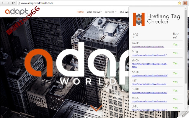Open the Our Wo... menu item
Screen dimensions: 189x118
124,12
